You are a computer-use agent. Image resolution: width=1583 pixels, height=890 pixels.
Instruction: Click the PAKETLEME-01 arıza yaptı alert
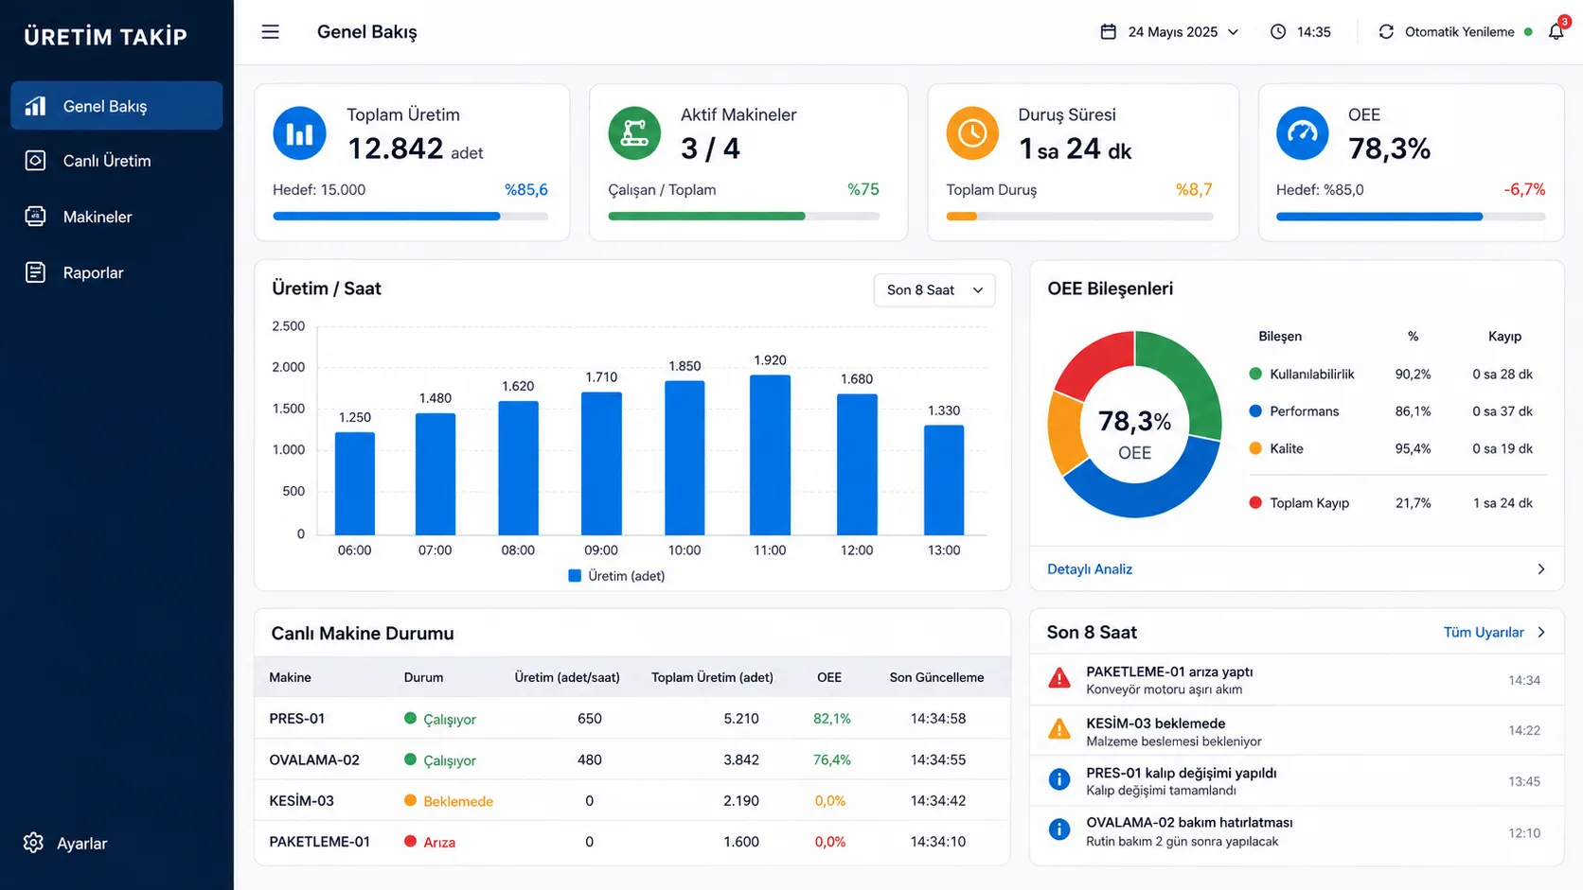1296,679
